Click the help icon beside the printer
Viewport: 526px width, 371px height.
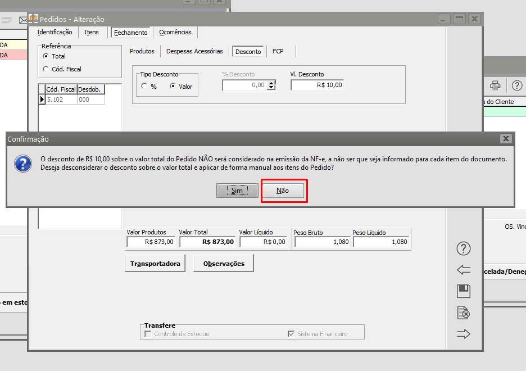click(516, 85)
